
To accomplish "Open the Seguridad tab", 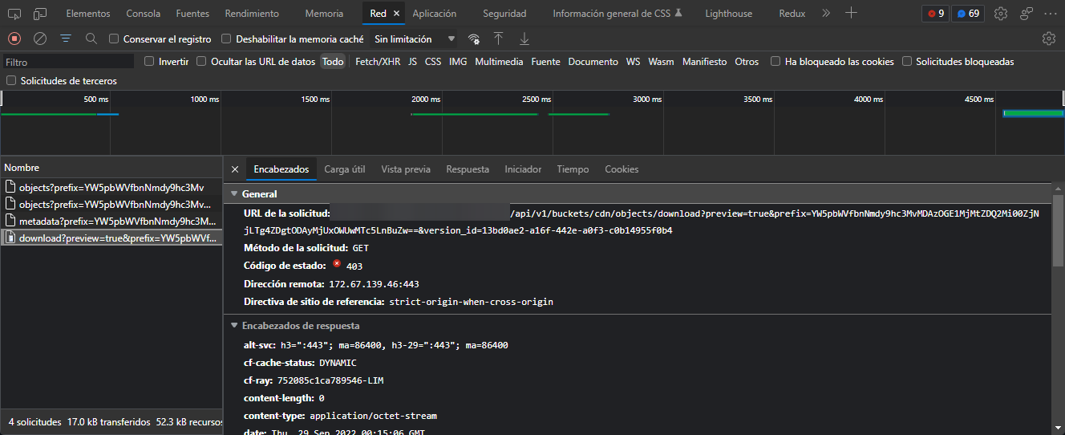I will tap(504, 14).
